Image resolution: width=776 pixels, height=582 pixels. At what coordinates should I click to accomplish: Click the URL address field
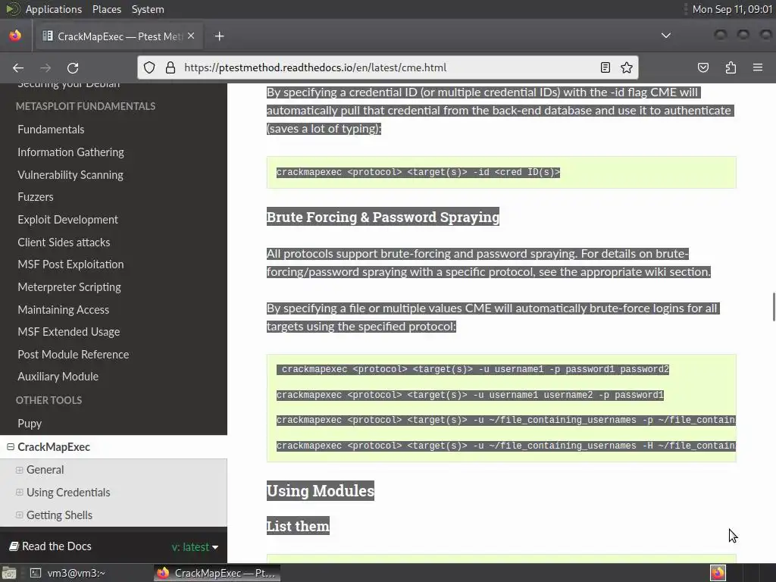pos(389,67)
